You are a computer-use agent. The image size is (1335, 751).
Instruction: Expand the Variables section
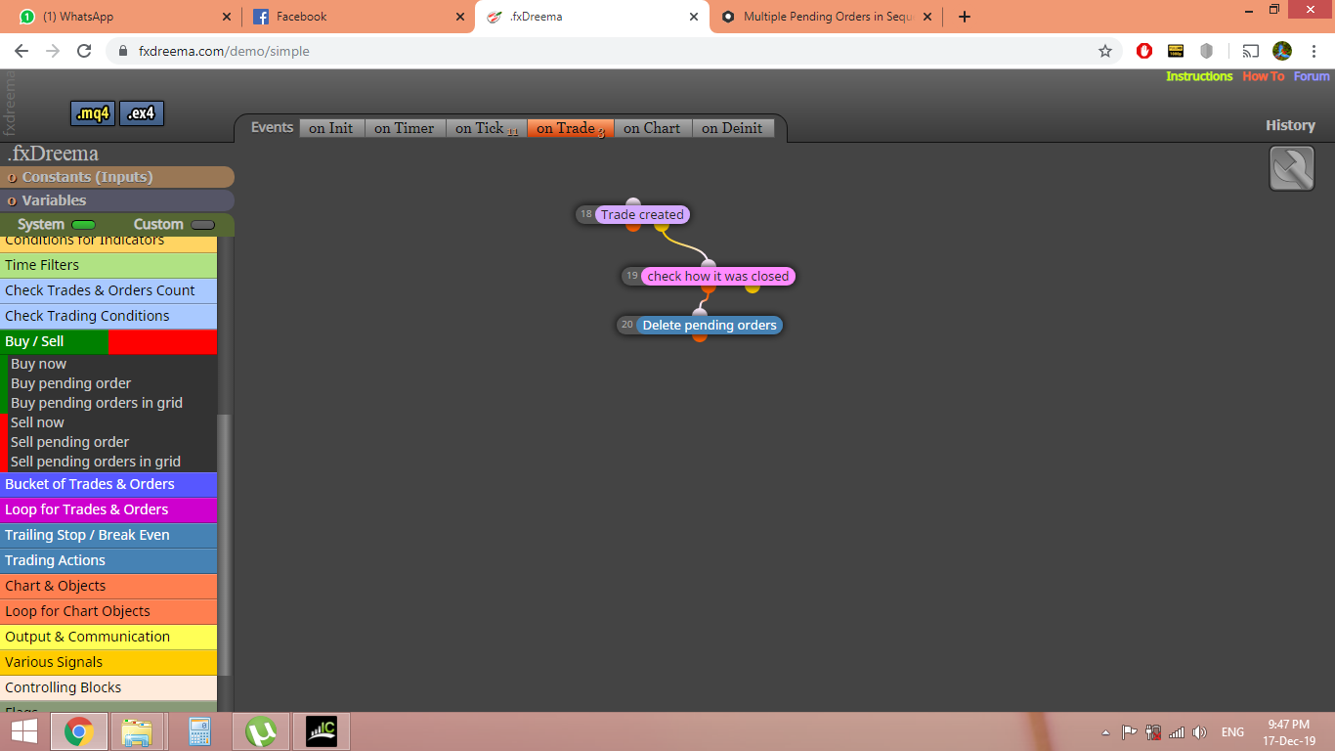[117, 200]
